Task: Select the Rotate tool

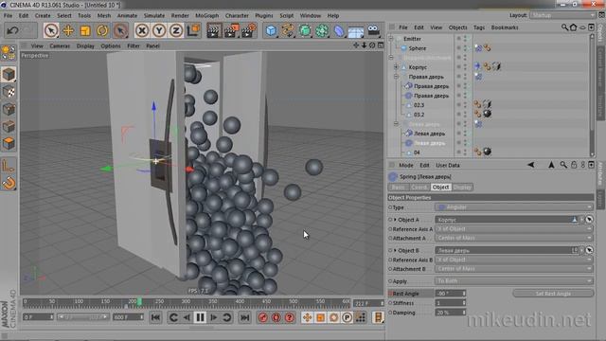Action: point(102,30)
